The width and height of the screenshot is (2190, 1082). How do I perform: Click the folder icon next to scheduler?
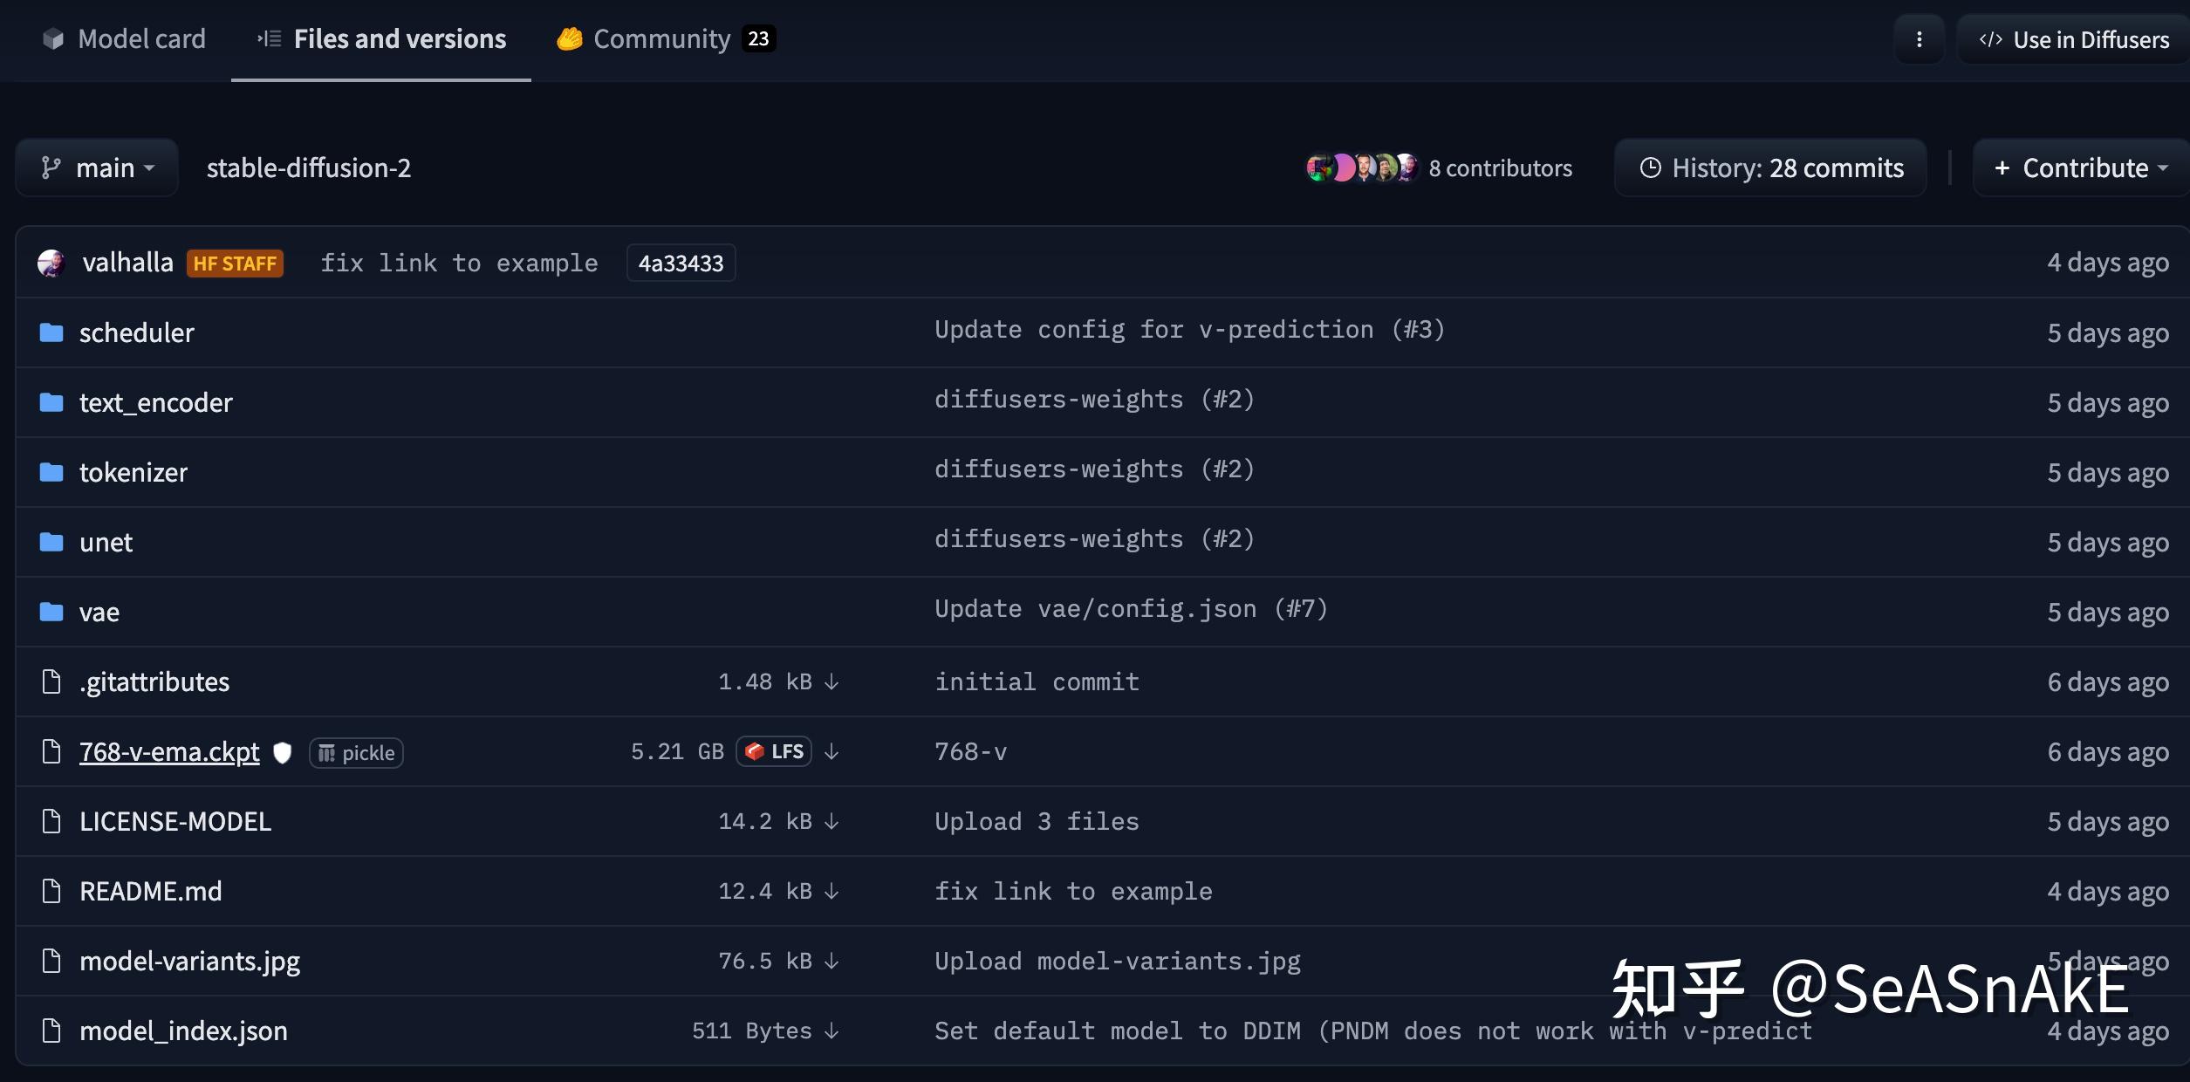[x=51, y=332]
